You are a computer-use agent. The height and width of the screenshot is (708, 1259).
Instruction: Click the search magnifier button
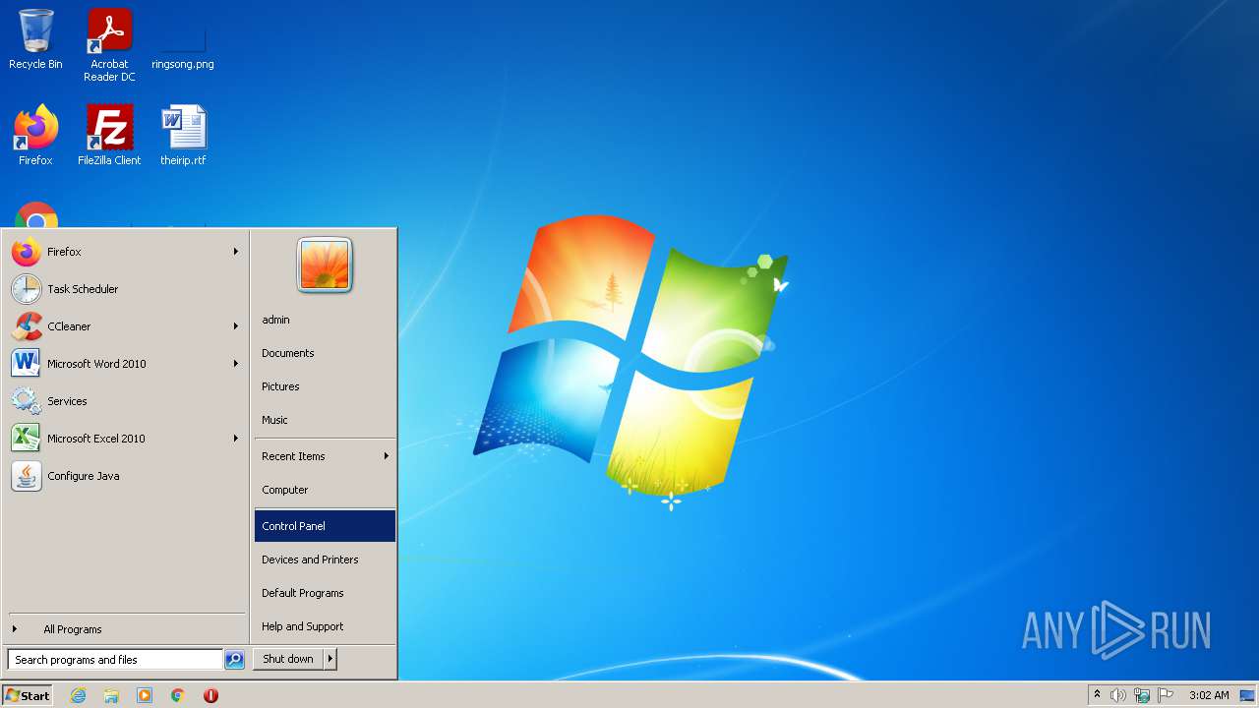234,660
